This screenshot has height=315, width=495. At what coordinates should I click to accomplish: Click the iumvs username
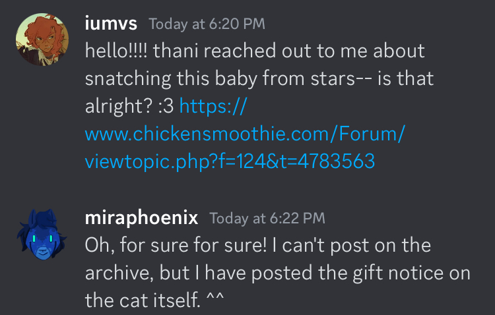click(111, 24)
